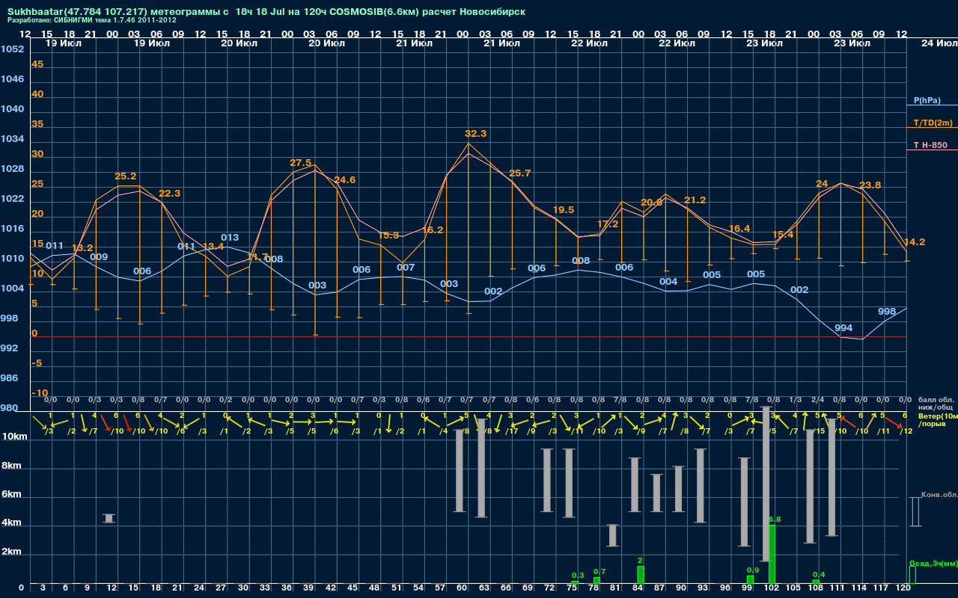Click forecast hour 102 on bottom axis
Viewport: 958px width, 598px height.
pyautogui.click(x=772, y=588)
